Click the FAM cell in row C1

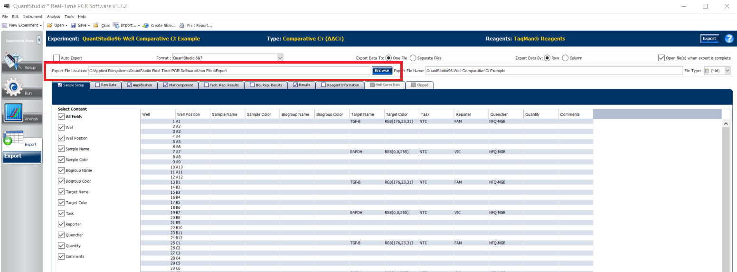[471, 243]
